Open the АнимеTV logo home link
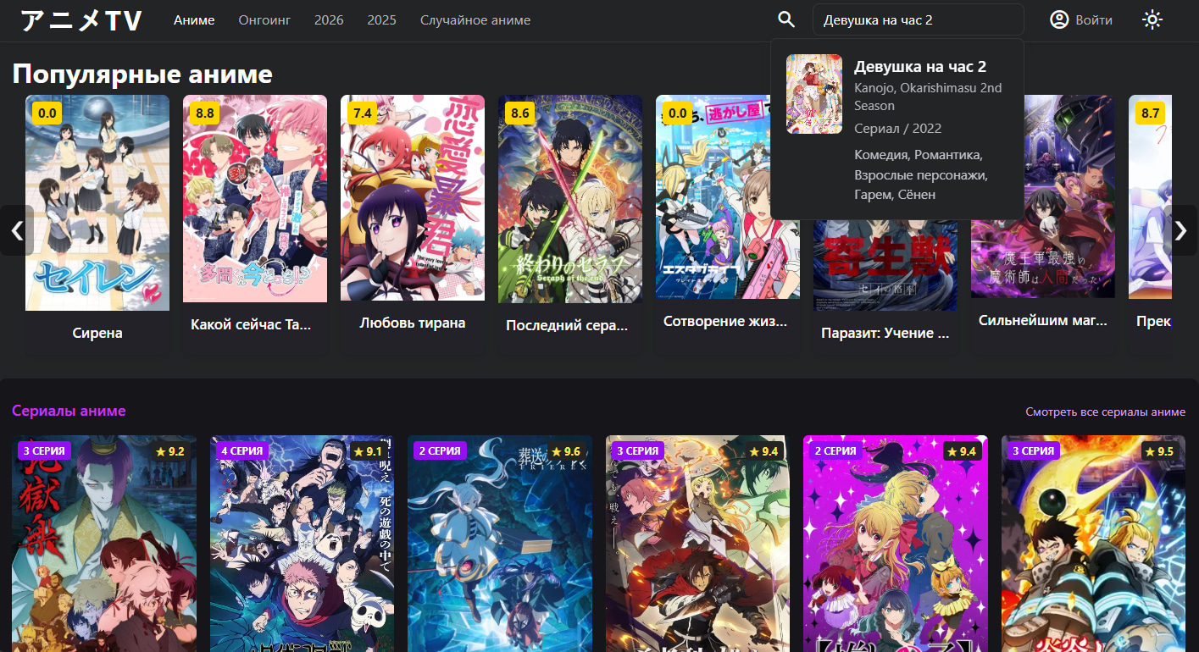The height and width of the screenshot is (652, 1199). tap(81, 20)
